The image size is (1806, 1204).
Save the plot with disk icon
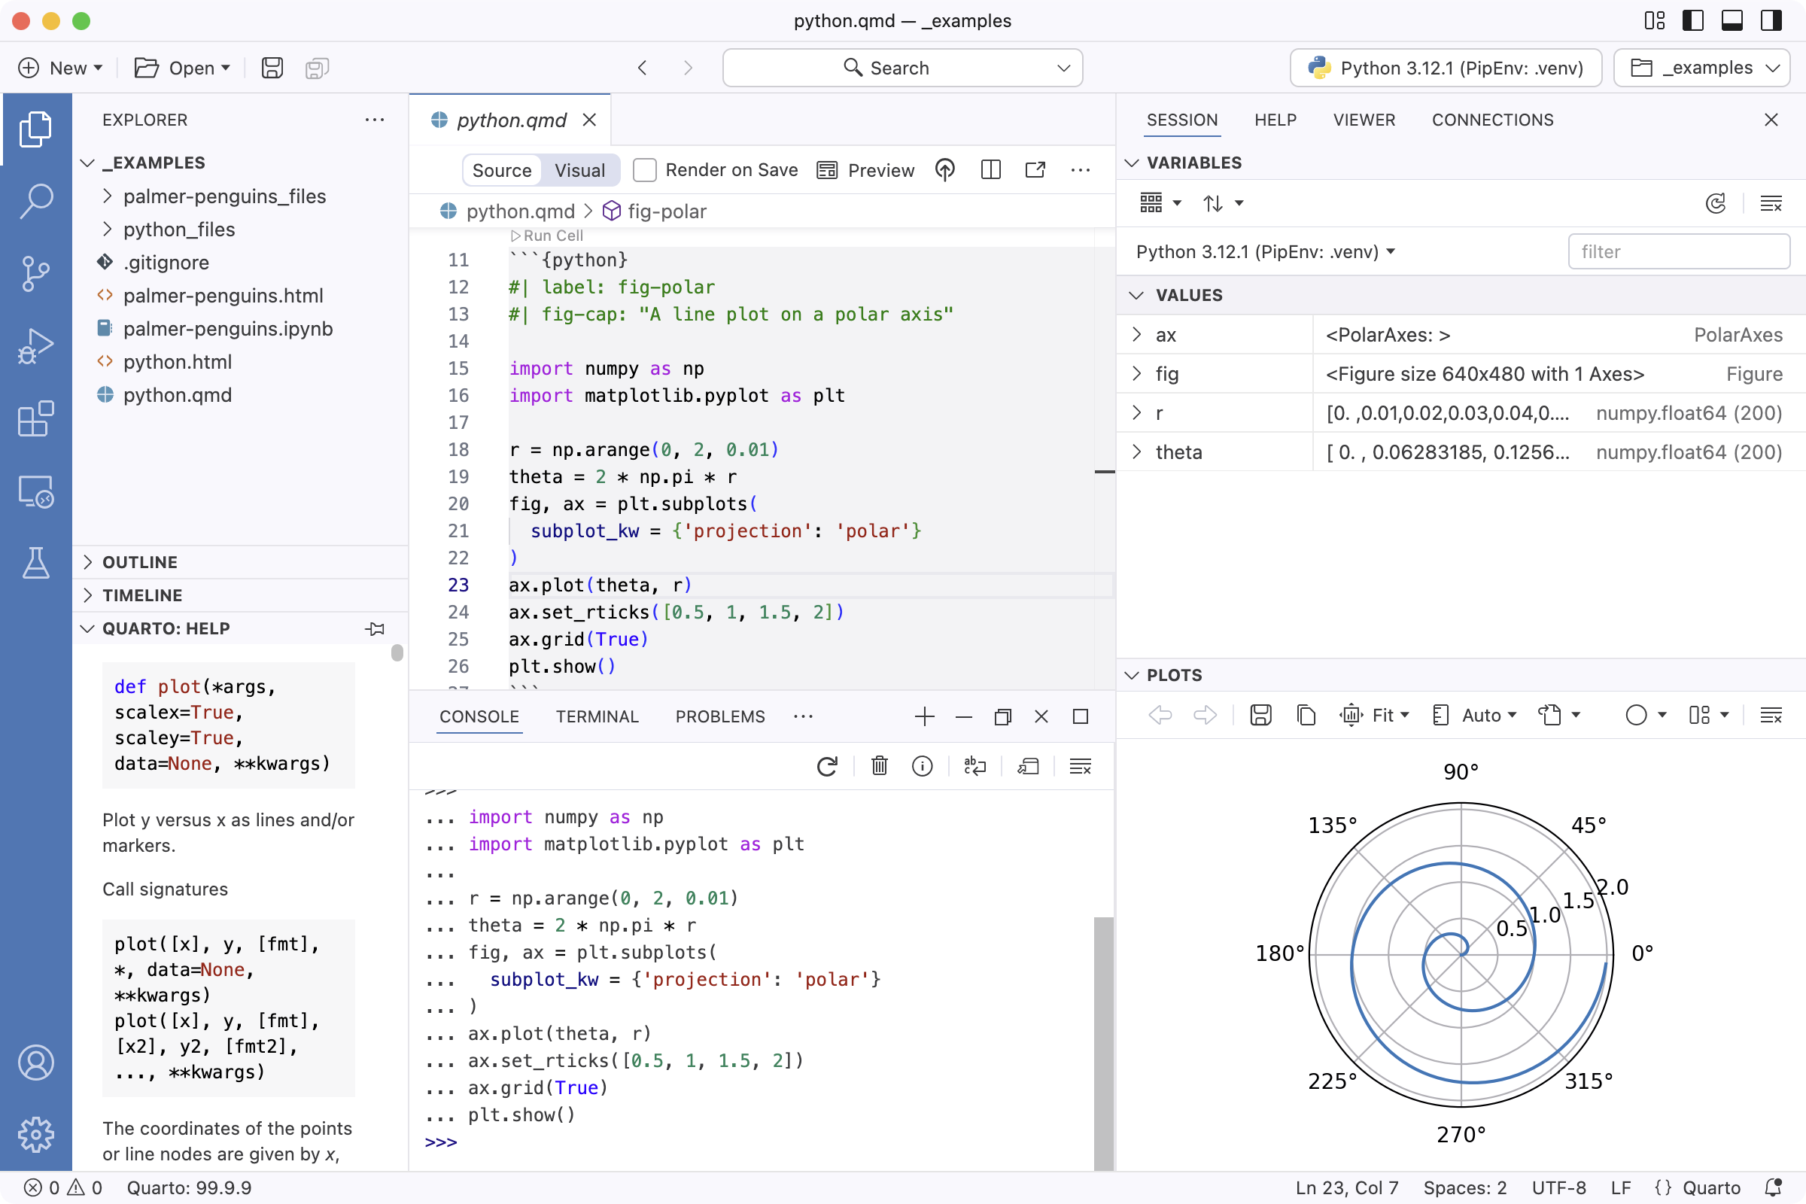point(1261,715)
